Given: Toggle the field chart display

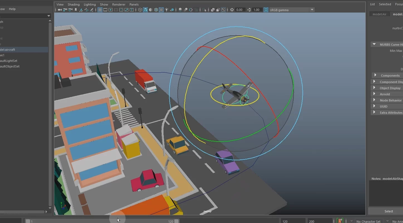Looking at the screenshot, I should (121, 10).
